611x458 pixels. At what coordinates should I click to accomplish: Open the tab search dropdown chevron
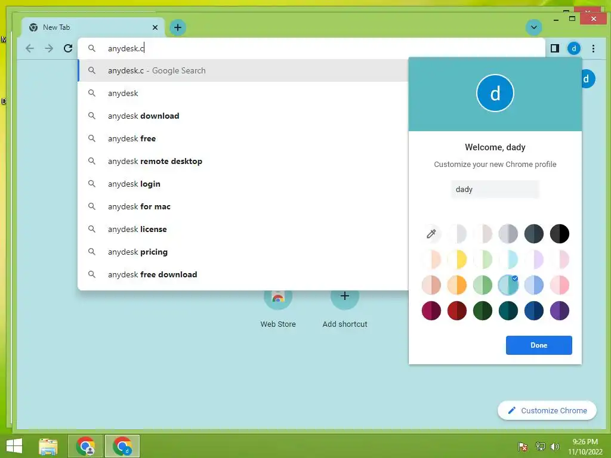pos(534,27)
